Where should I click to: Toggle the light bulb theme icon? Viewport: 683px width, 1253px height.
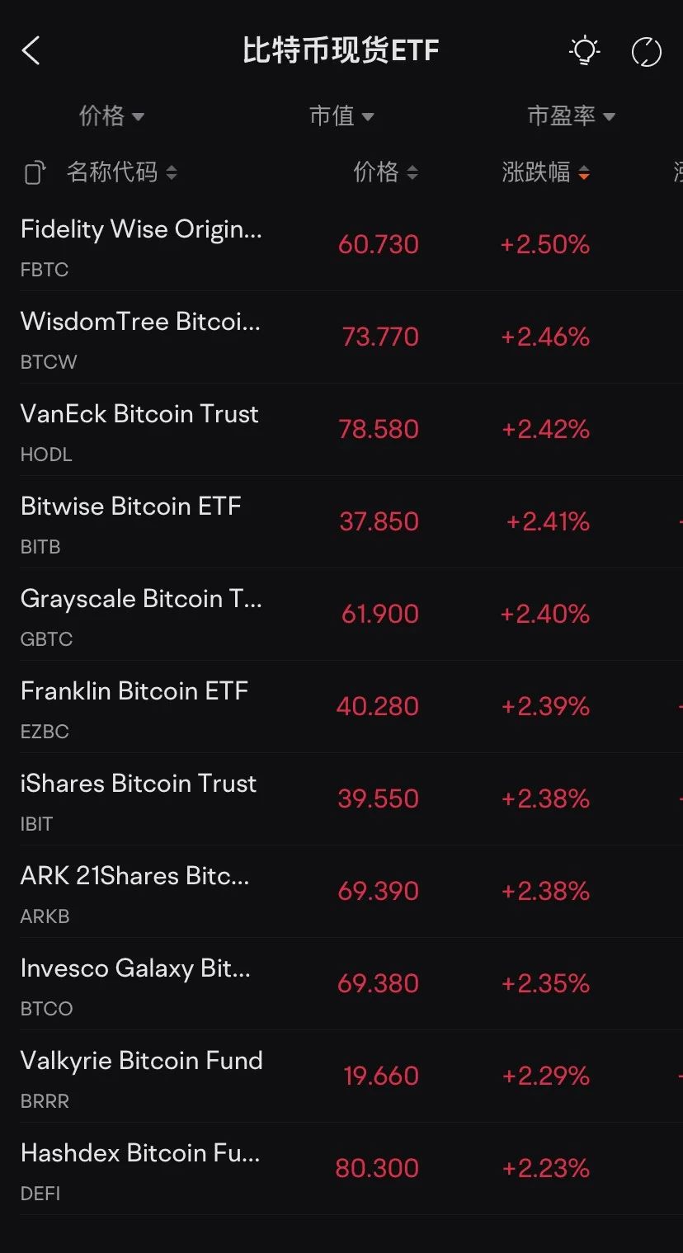click(584, 51)
